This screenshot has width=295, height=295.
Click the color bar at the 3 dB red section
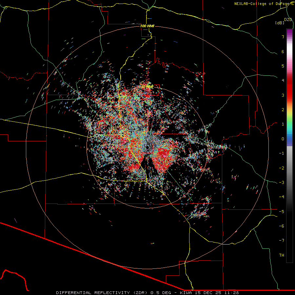point(289,95)
